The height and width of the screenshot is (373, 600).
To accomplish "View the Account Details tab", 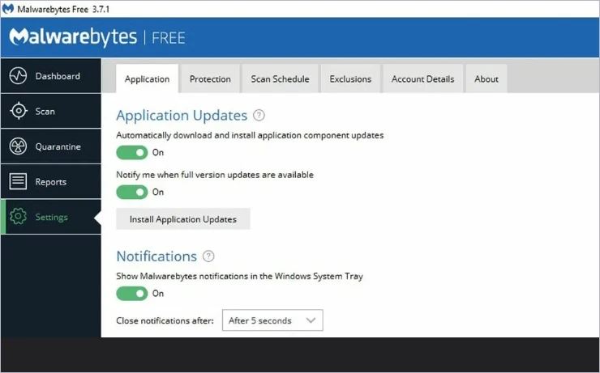I will pyautogui.click(x=422, y=78).
